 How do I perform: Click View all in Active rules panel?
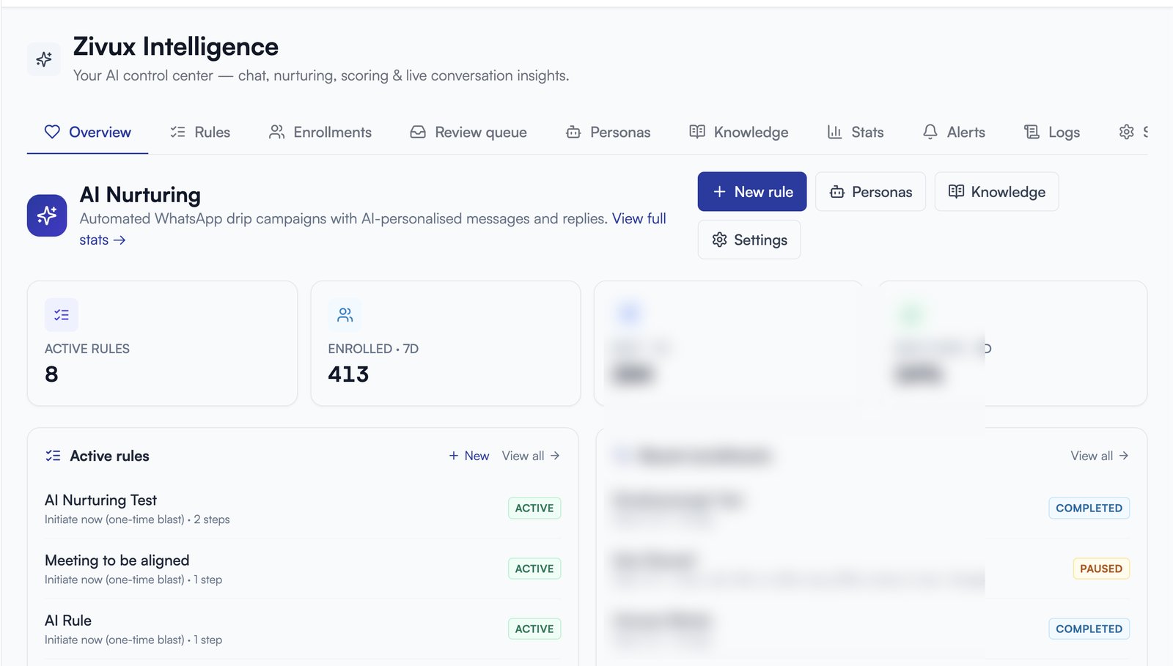531,456
